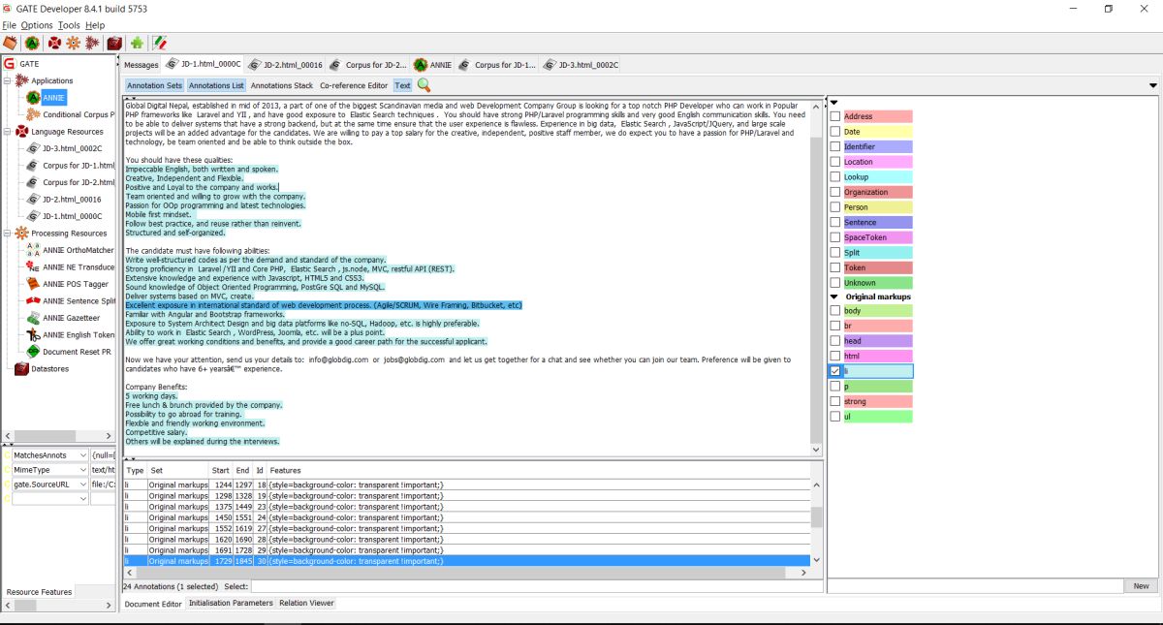Click the magnifier search icon in document toolbar
This screenshot has width=1163, height=625.
pyautogui.click(x=424, y=85)
